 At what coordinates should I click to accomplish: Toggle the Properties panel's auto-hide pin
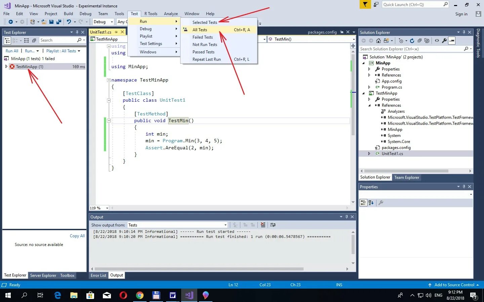pos(464,187)
